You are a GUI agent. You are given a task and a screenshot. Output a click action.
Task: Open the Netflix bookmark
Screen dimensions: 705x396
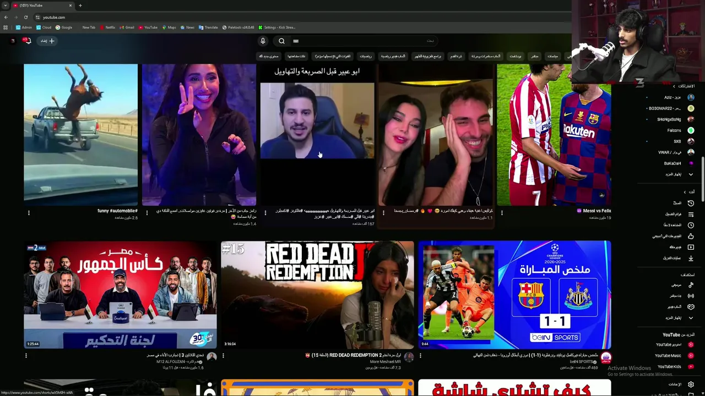pos(107,28)
